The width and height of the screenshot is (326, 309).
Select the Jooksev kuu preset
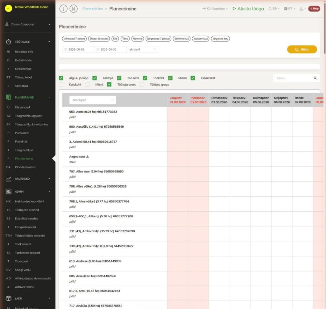[201, 39]
